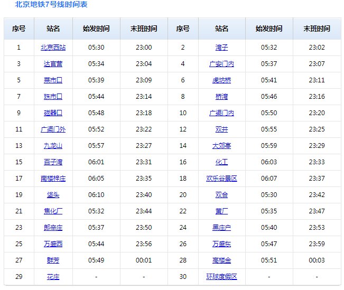This screenshot has width=344, height=290.
Task: Click the 南楼梓庄 station link
Action: coord(53,179)
